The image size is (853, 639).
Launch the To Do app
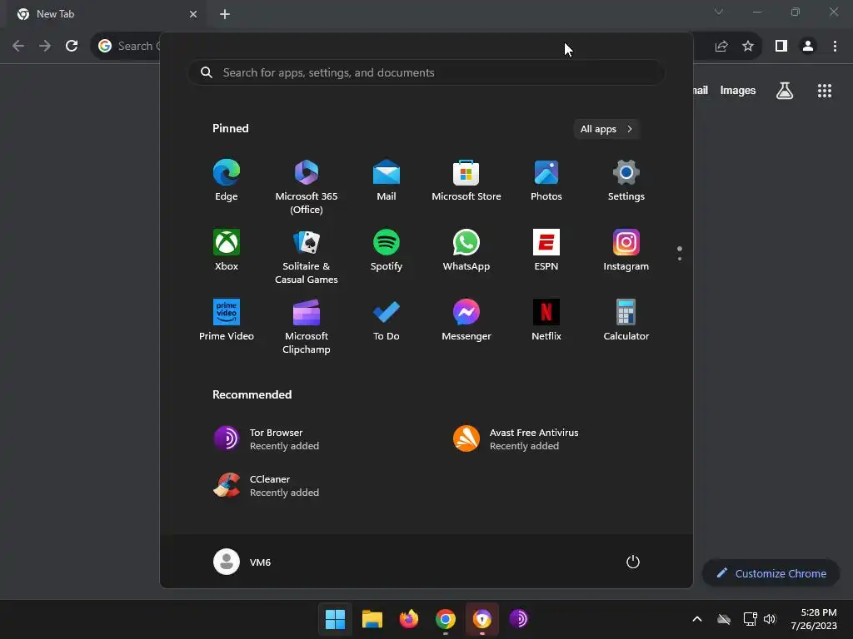pos(387,320)
